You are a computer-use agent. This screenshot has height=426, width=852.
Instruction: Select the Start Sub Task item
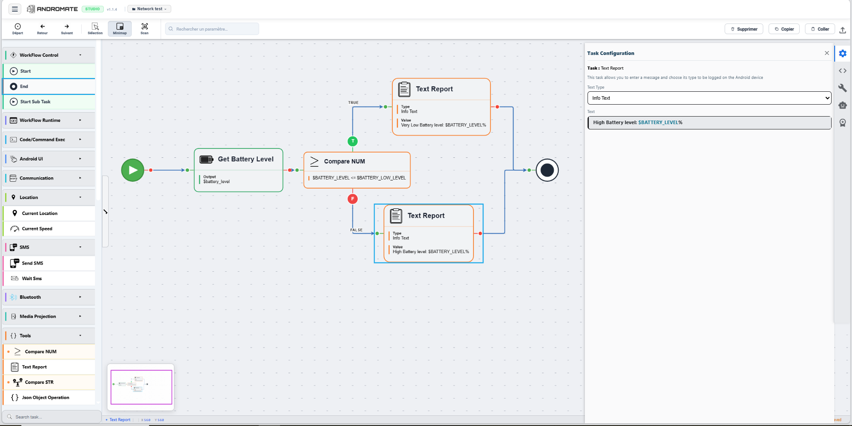coord(49,102)
